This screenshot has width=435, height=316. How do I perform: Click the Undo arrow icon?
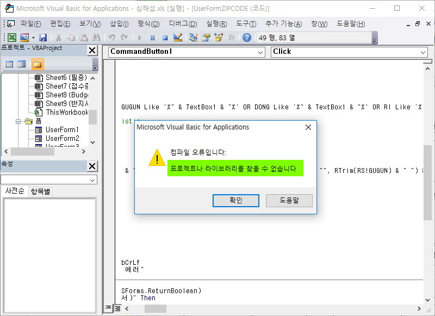pyautogui.click(x=112, y=38)
